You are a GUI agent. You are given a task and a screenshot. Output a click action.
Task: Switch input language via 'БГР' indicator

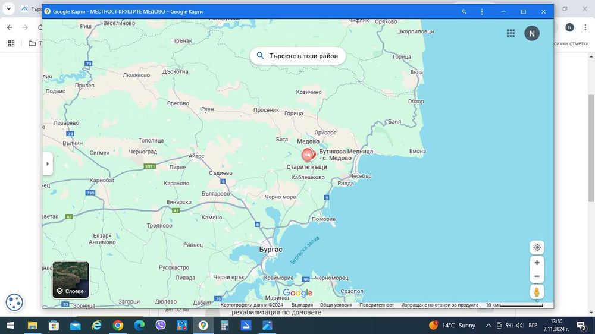point(533,325)
